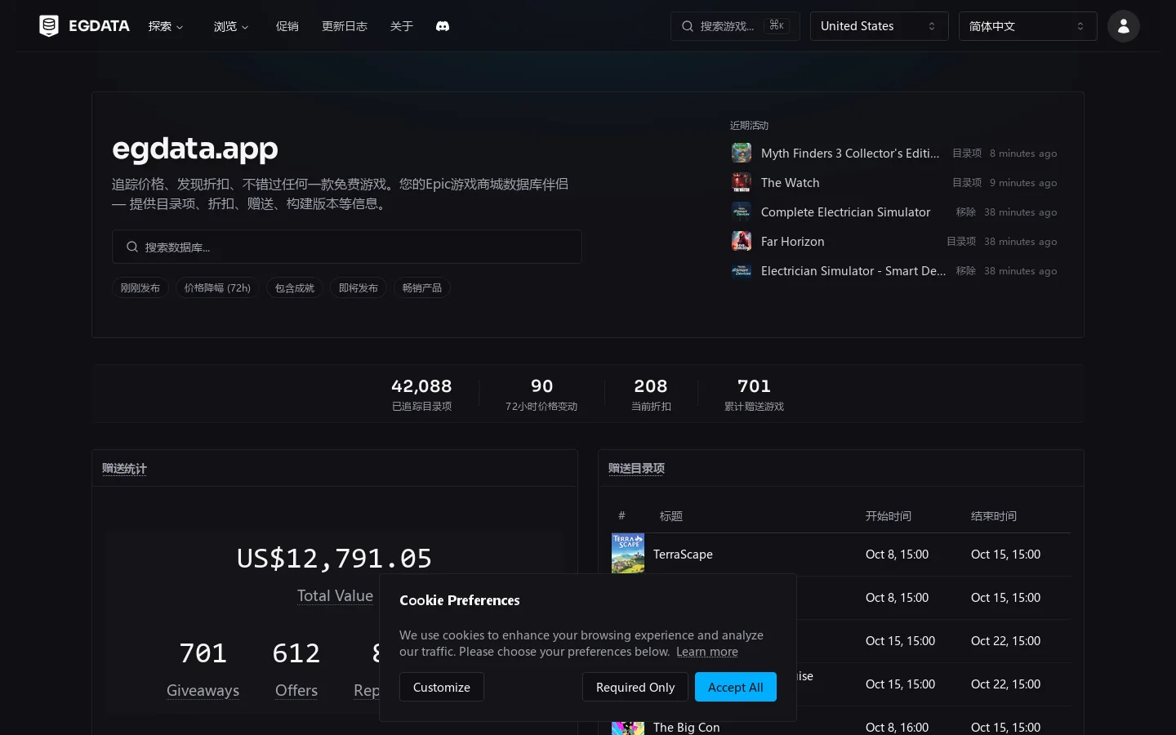1176x735 pixels.
Task: Click The Watch game icon
Action: click(x=742, y=182)
